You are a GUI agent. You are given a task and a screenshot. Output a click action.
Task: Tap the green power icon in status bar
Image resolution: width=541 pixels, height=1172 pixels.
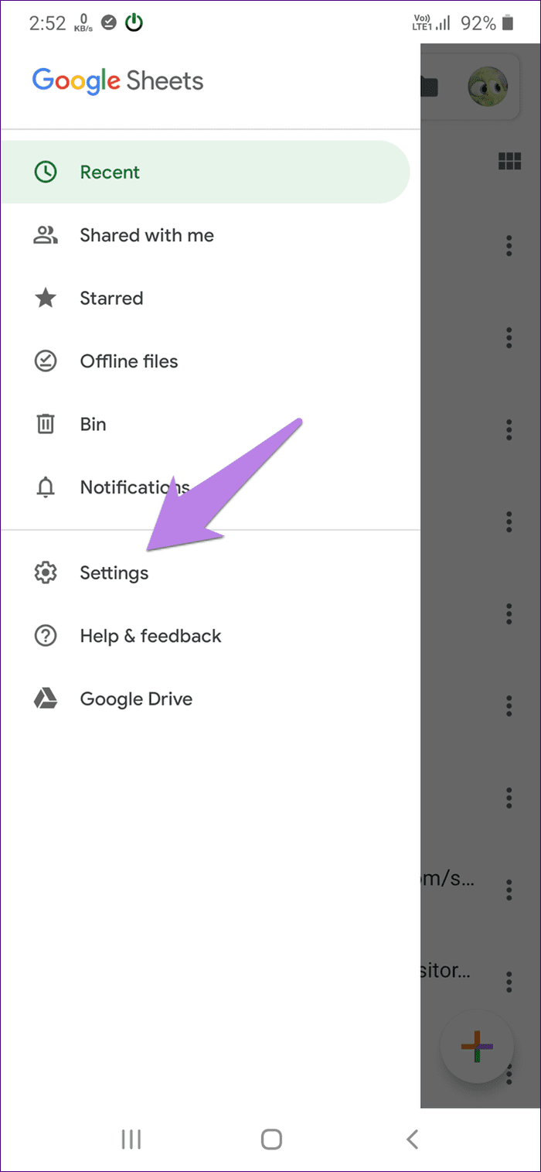pyautogui.click(x=134, y=23)
